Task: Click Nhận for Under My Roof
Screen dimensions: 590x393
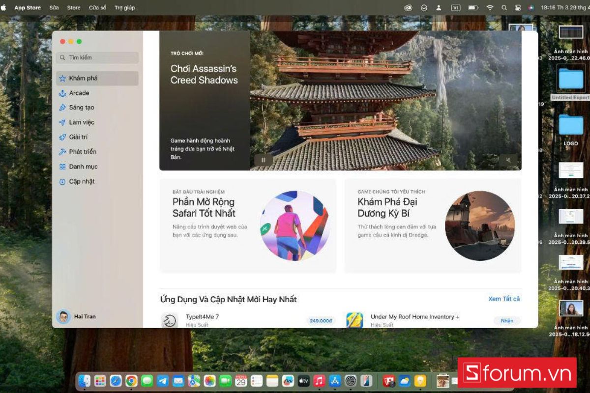Action: pos(507,321)
